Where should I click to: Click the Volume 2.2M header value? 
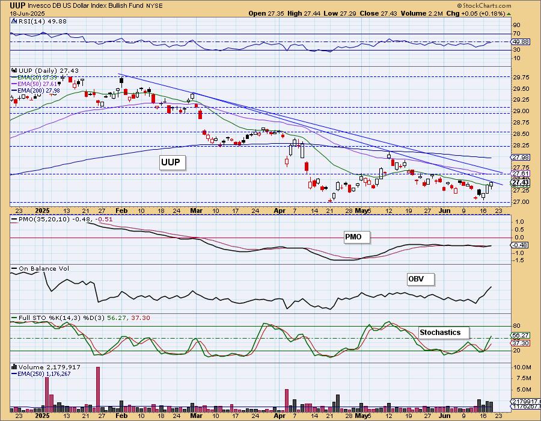click(x=421, y=13)
